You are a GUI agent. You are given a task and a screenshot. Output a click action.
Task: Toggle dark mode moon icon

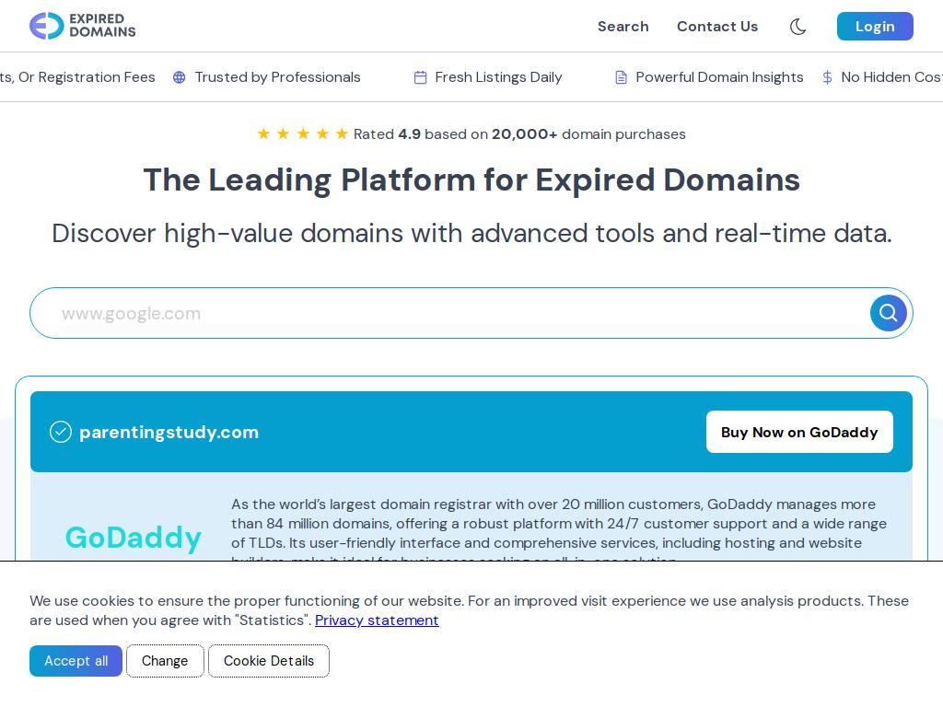pyautogui.click(x=797, y=27)
